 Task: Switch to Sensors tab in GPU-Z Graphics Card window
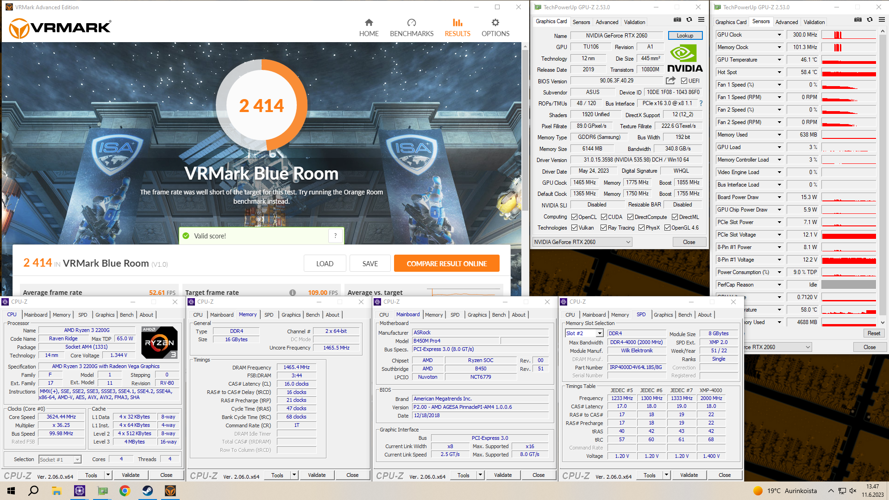point(581,22)
